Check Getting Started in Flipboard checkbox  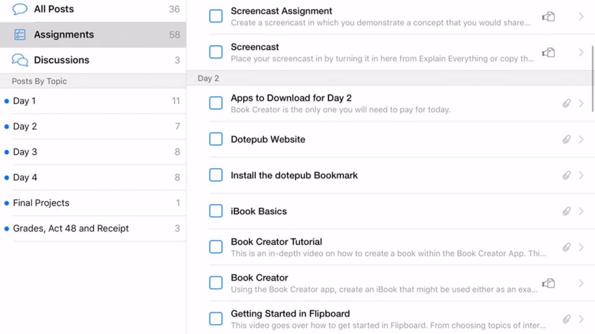coord(216,319)
